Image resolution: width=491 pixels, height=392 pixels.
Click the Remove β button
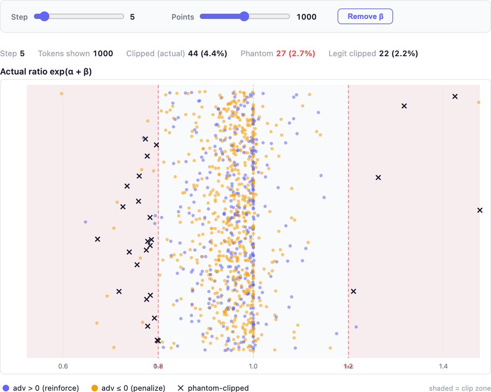click(365, 16)
